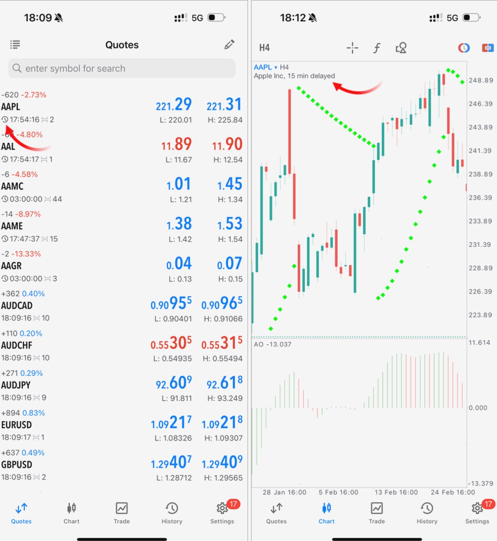Open the Trade tab on the Chart screen

pos(377,513)
